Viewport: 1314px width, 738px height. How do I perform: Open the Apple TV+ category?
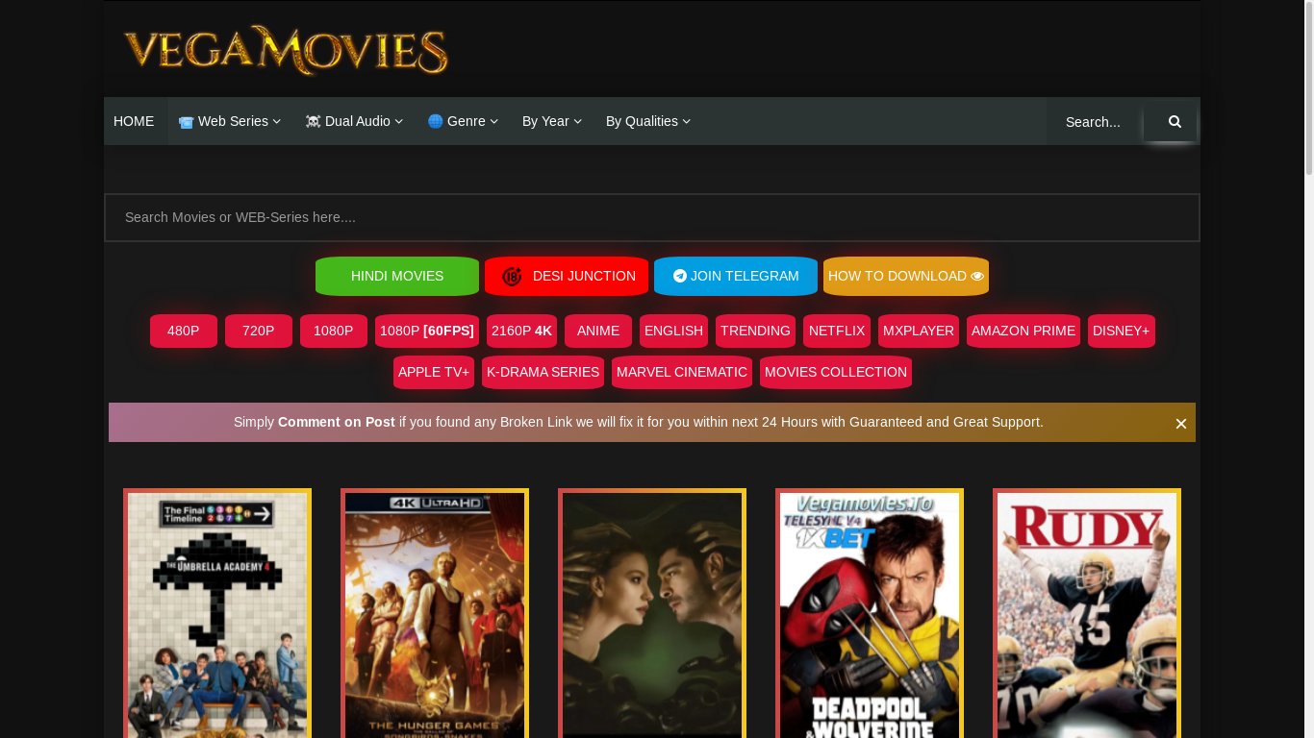point(434,372)
